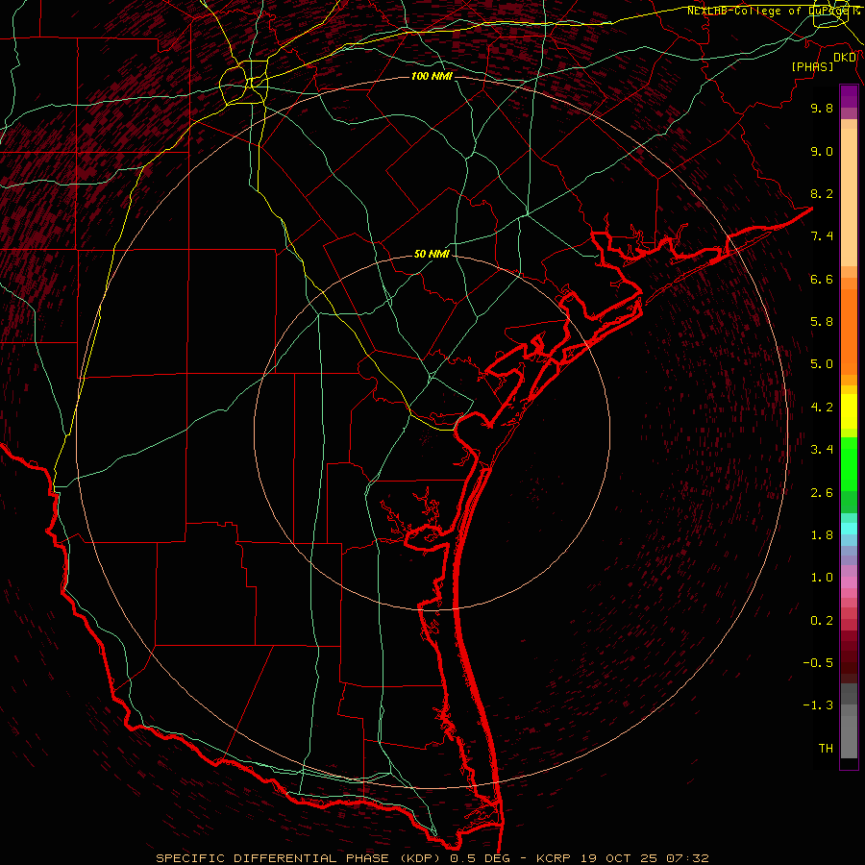
Task: Pick the pink swatch in the legend bar
Action: point(849,582)
